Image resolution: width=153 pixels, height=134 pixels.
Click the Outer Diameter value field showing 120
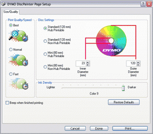(x=131, y=63)
